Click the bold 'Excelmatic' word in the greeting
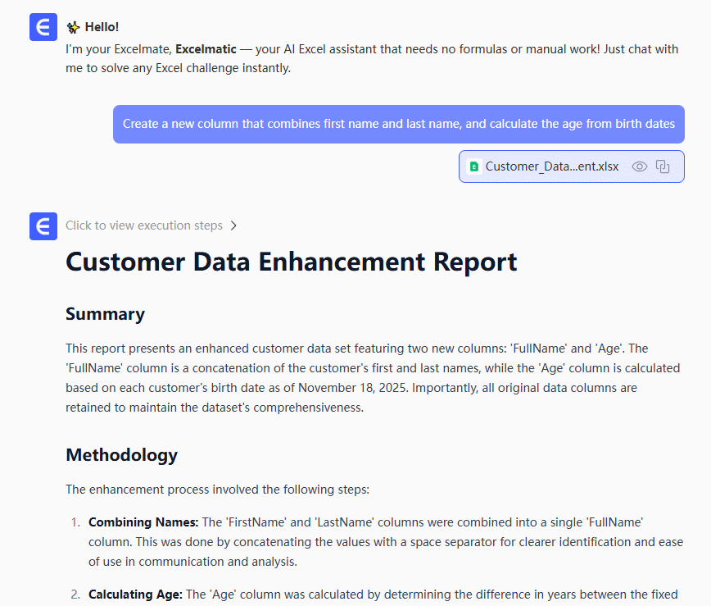 coord(206,49)
